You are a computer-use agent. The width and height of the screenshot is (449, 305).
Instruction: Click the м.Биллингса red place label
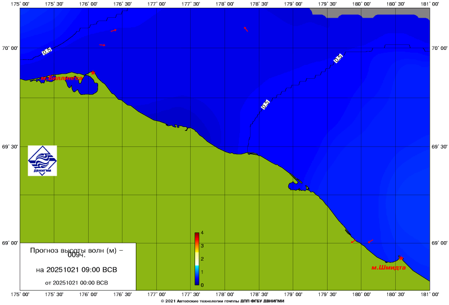pos(61,78)
